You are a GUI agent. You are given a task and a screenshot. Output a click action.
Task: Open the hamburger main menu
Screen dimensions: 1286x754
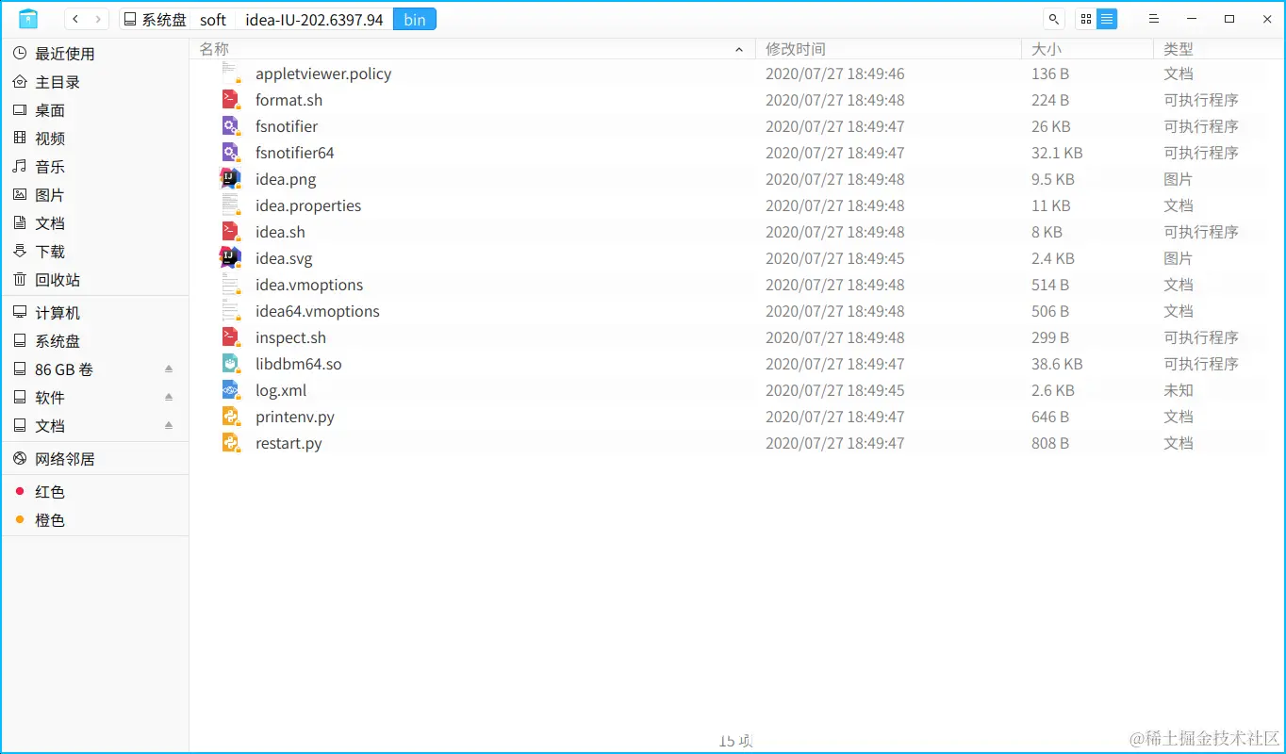(x=1153, y=19)
